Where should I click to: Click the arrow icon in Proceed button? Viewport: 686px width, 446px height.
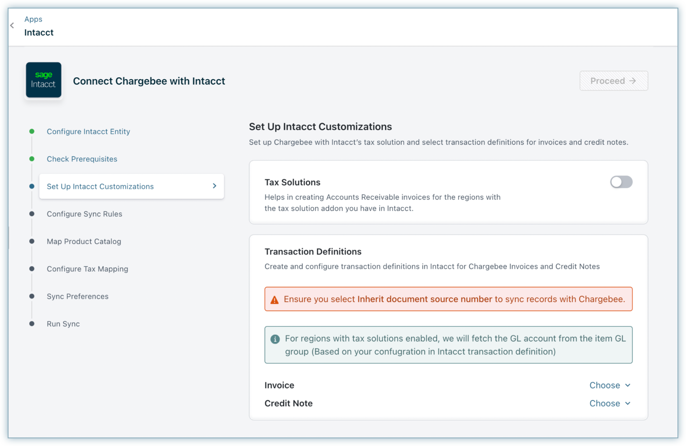coord(633,81)
